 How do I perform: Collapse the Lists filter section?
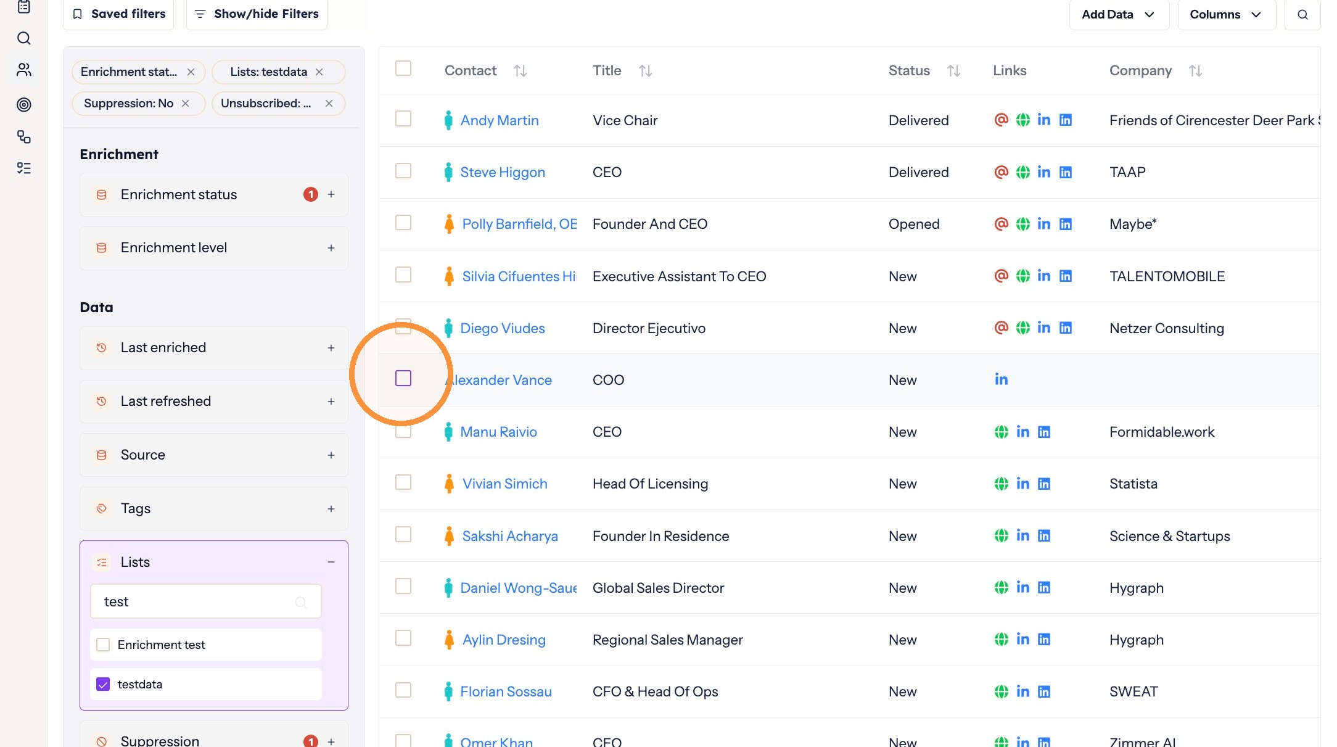(x=331, y=562)
